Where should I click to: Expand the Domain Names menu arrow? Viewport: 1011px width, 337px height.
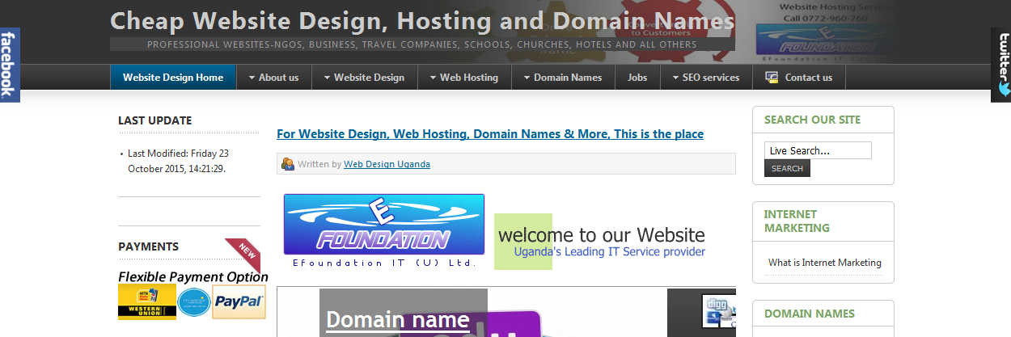coord(527,78)
